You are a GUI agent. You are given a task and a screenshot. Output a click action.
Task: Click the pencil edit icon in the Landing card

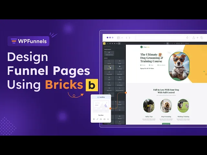pos(97,119)
